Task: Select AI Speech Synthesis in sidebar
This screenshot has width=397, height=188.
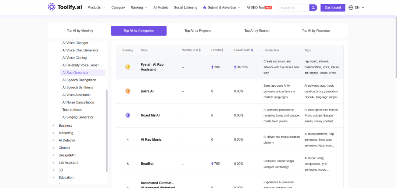Action: [x=78, y=87]
